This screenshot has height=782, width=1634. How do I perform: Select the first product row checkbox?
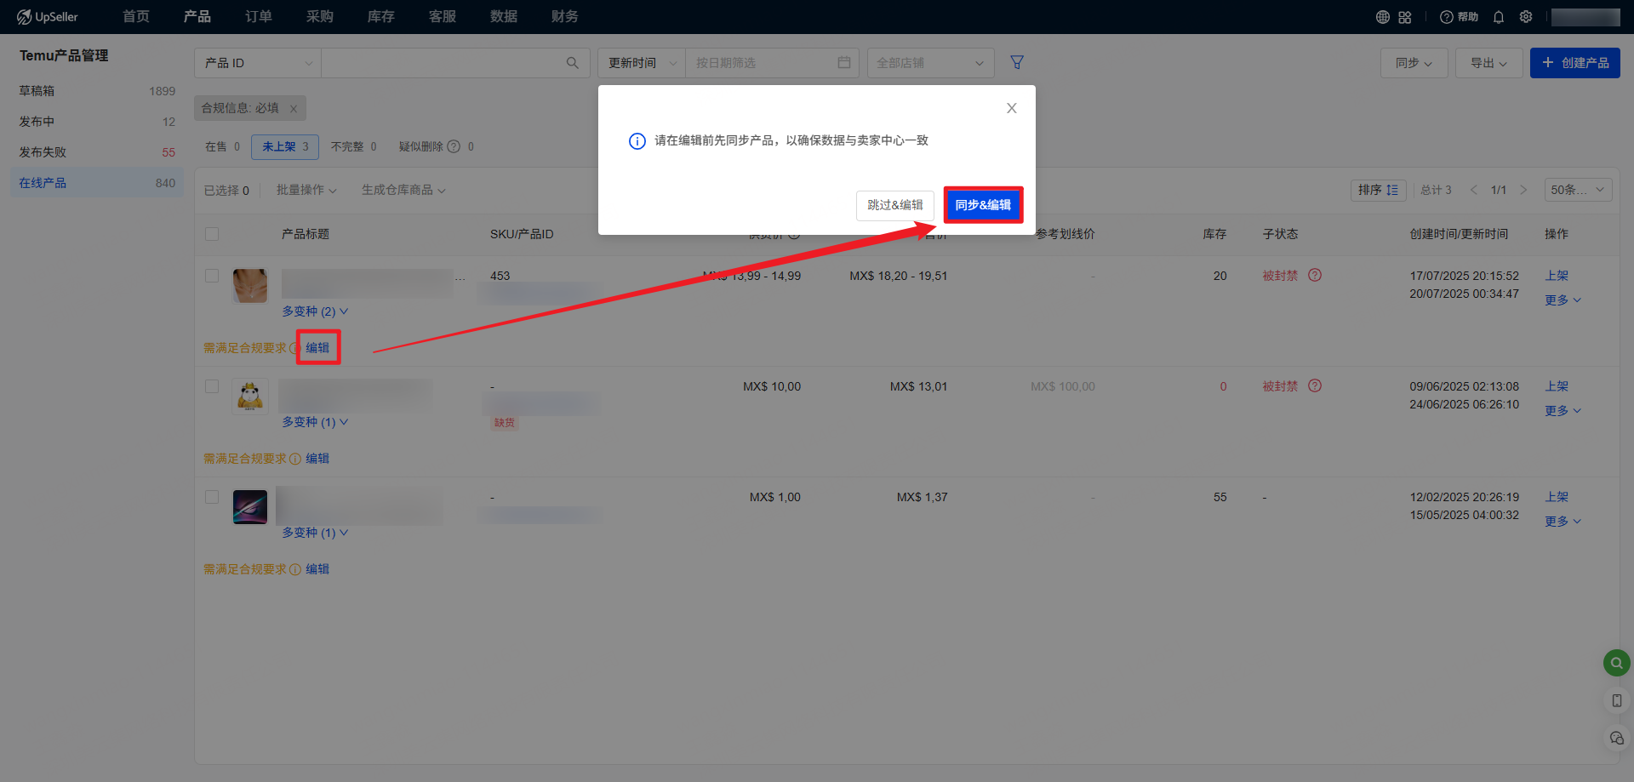coord(212,276)
